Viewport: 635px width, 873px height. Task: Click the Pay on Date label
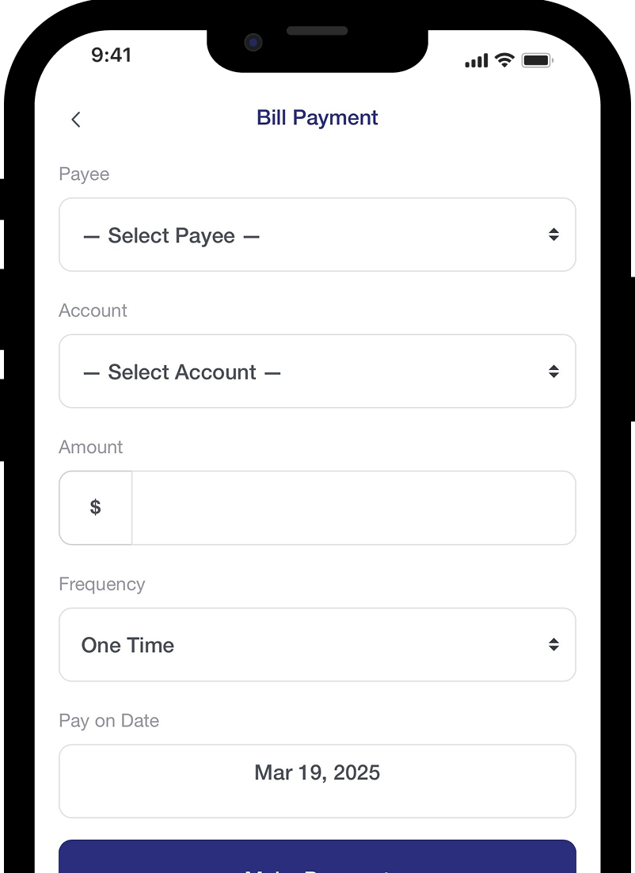coord(109,721)
